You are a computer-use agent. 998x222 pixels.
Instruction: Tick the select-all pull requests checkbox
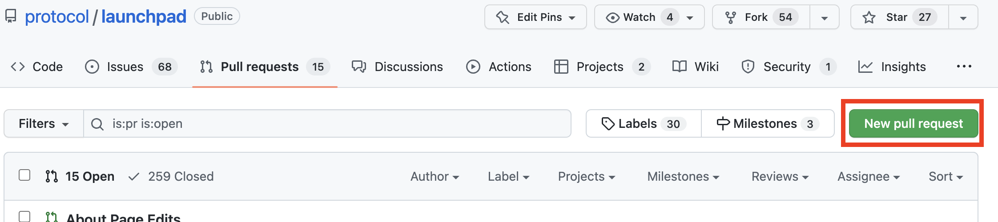point(24,175)
